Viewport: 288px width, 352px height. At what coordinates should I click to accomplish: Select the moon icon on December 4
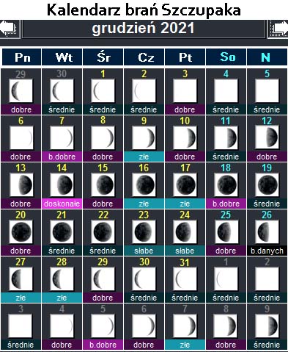226,90
